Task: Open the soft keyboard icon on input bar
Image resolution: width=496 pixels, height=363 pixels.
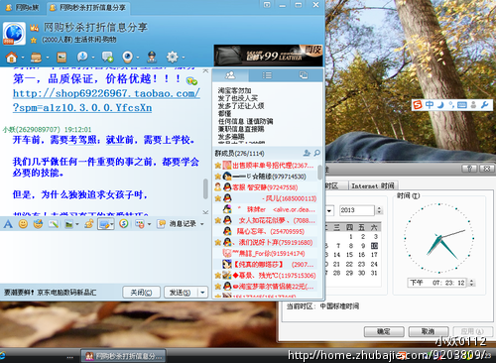Action: coord(462,105)
